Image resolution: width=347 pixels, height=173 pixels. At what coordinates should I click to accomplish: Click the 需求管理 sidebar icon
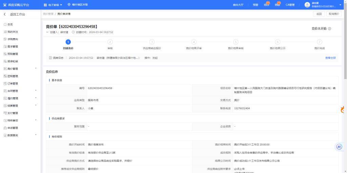pos(5,47)
